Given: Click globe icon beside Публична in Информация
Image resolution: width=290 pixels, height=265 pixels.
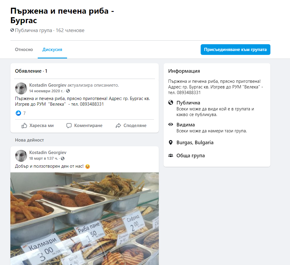Looking at the screenshot, I should click(x=170, y=102).
